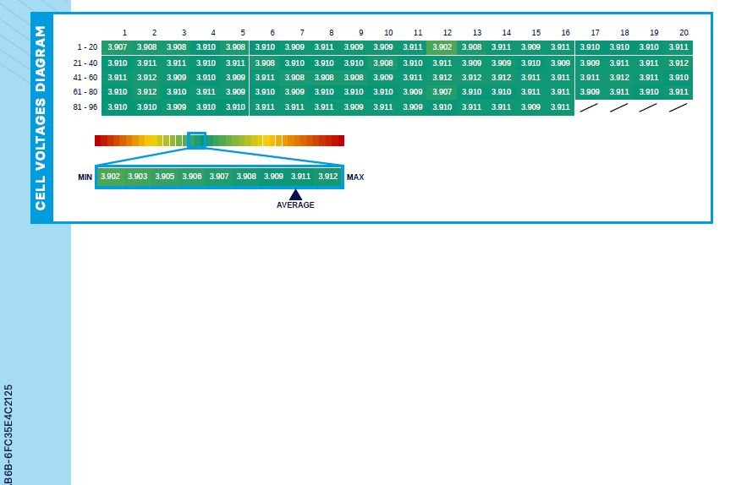
Task: Click the 3.907 value in the legend scale
Action: (x=219, y=177)
